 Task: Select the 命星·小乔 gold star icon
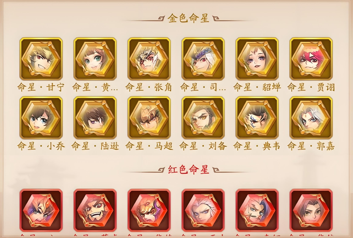pyautogui.click(x=41, y=118)
